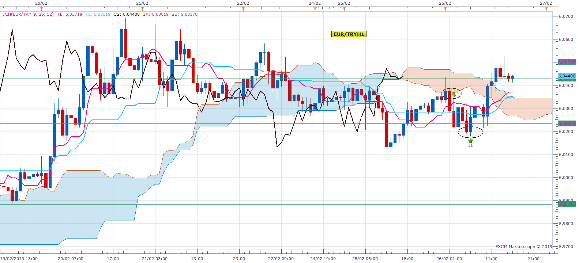Click the green 5,98815 price level tag
Image resolution: width=579 pixels, height=263 pixels.
click(x=567, y=204)
